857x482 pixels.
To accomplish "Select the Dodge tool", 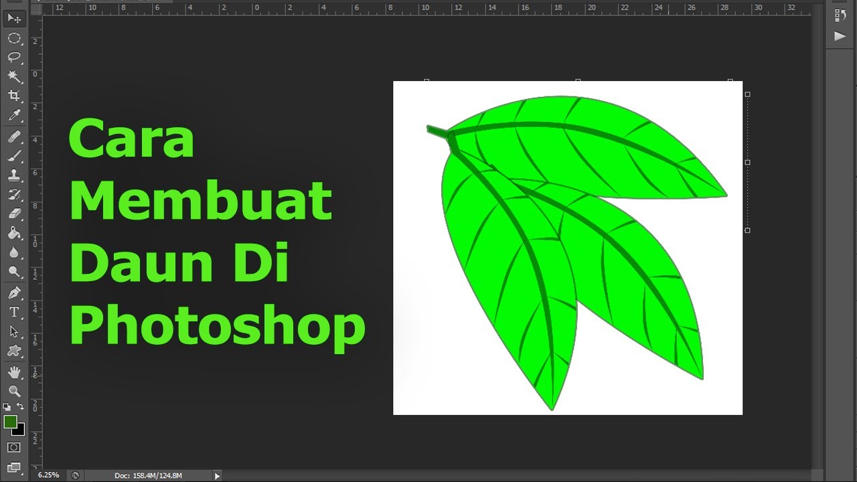I will tap(14, 272).
